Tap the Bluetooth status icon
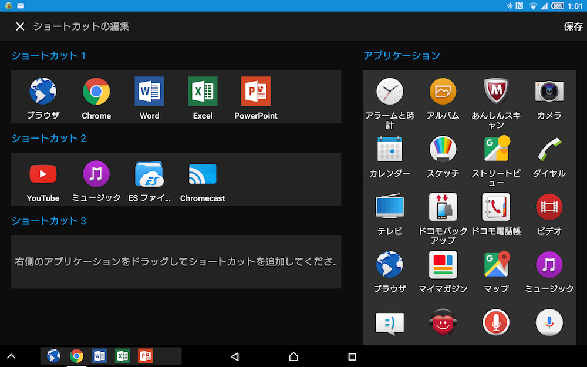 510,6
